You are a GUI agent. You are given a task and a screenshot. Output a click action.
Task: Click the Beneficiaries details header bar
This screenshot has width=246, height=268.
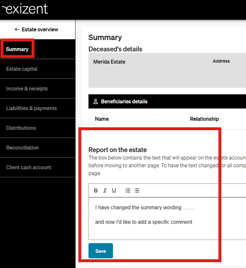coord(167,101)
